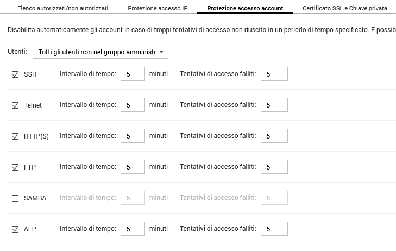This screenshot has width=396, height=251.
Task: Switch to Elenco autorizzati/non autorizzati tab
Action: [x=62, y=9]
